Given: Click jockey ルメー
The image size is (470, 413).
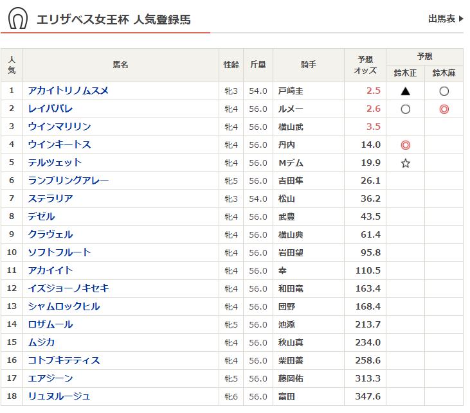Looking at the screenshot, I should click(x=291, y=109).
